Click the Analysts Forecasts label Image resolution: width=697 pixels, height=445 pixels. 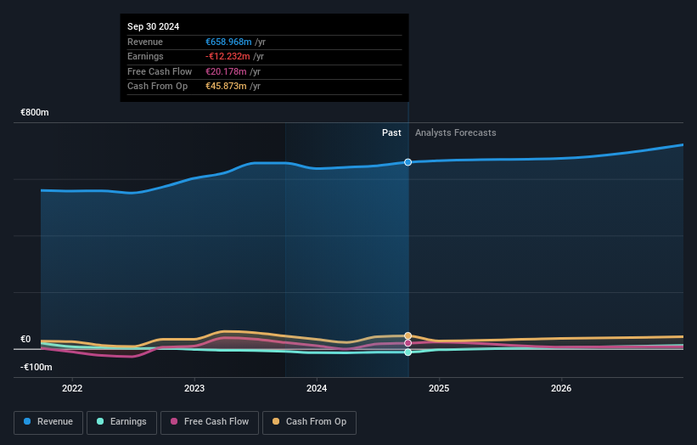click(456, 132)
